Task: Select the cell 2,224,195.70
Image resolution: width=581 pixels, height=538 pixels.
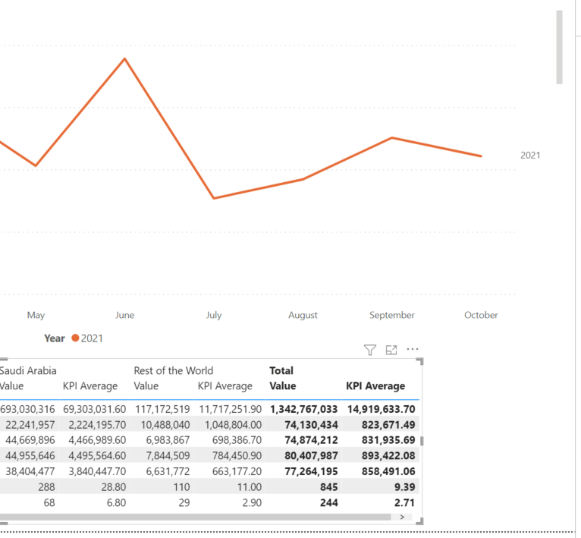Action: 97,425
